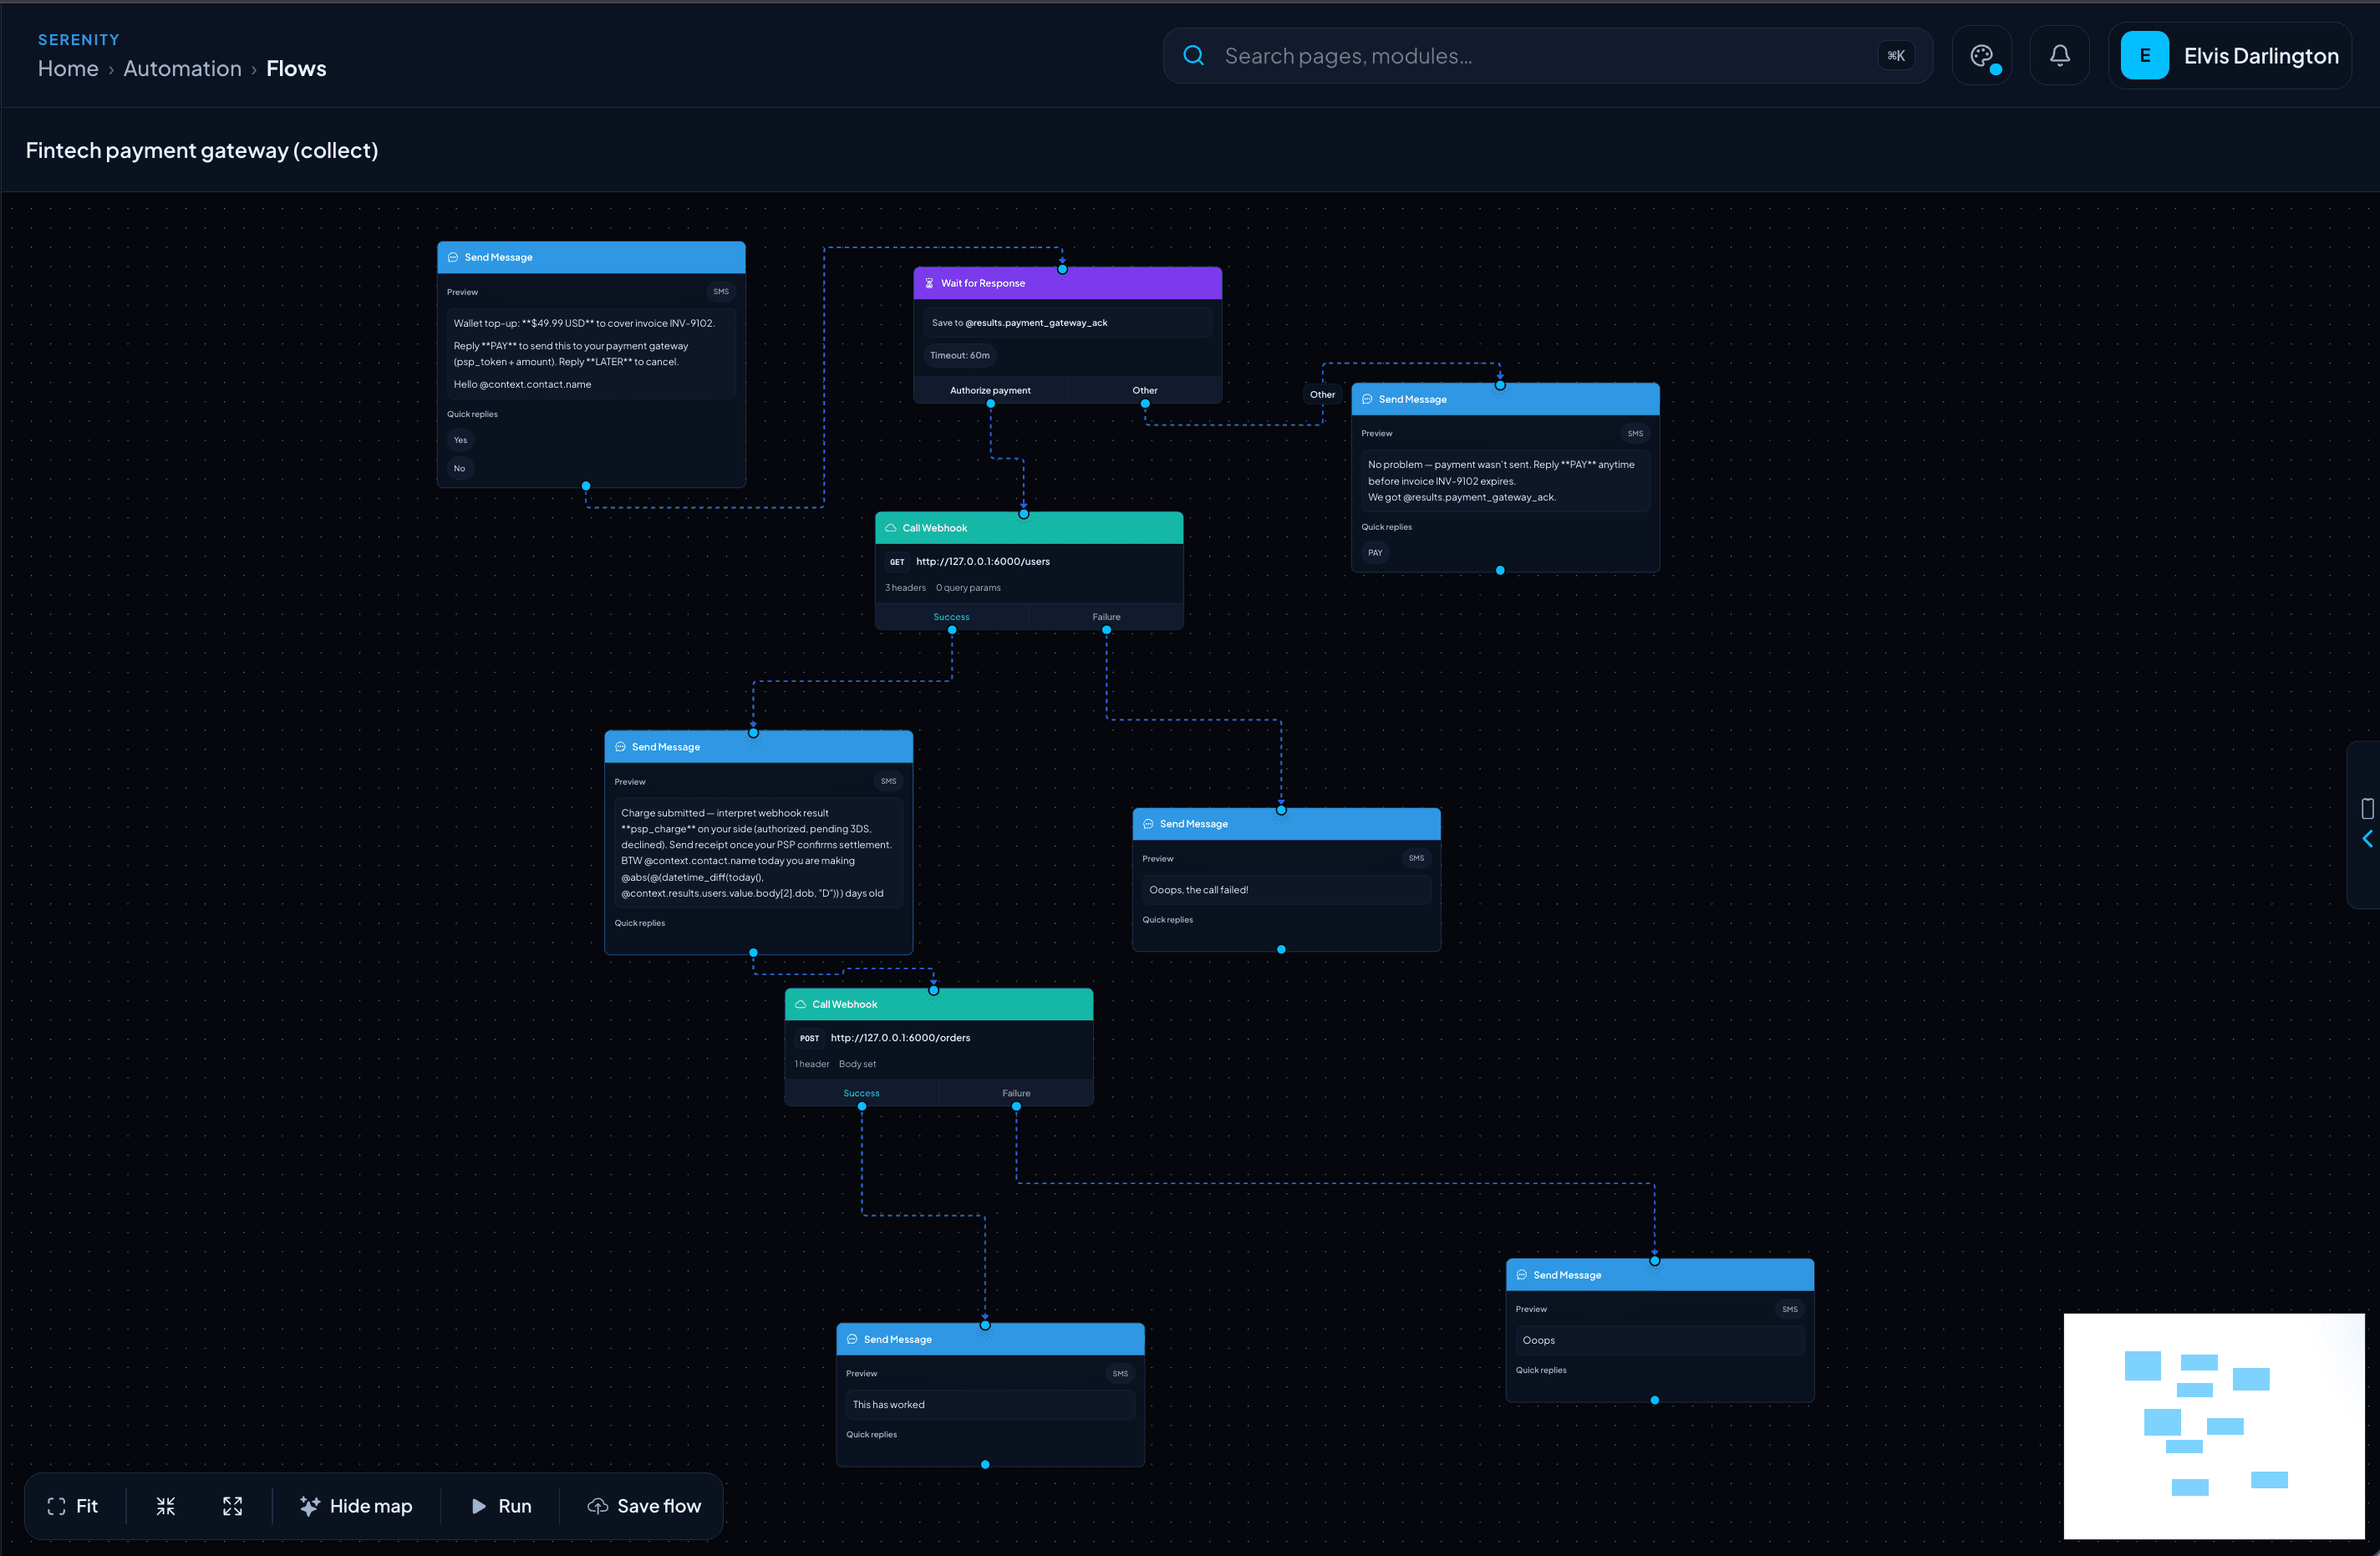The height and width of the screenshot is (1556, 2380).
Task: Focus the search pages, modules field
Action: point(1547,56)
